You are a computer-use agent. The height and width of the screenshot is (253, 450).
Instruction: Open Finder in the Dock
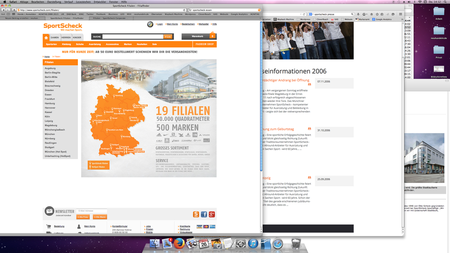(x=155, y=243)
